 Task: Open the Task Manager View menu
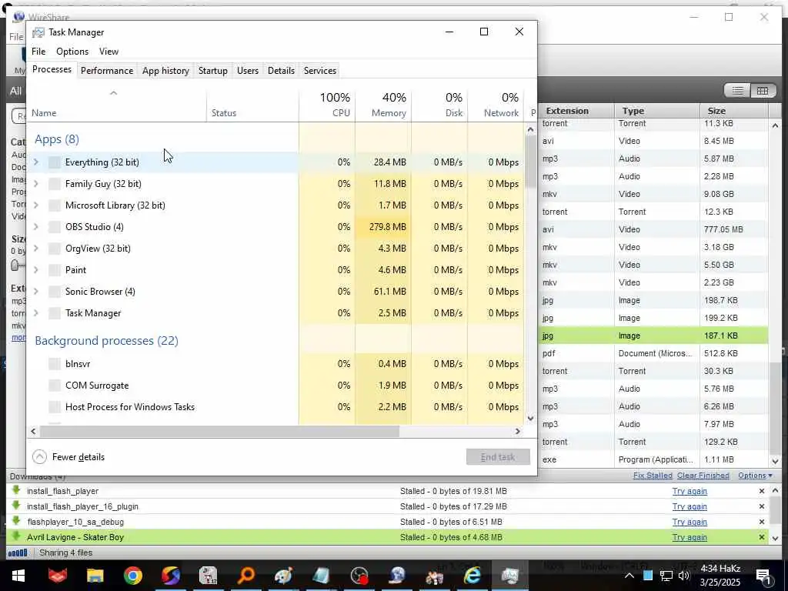pos(109,52)
